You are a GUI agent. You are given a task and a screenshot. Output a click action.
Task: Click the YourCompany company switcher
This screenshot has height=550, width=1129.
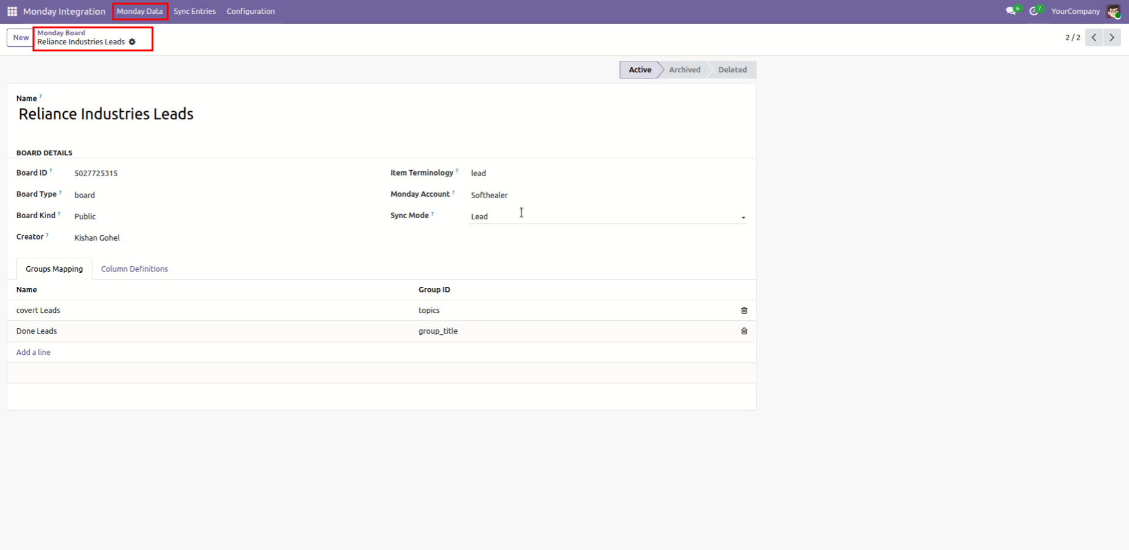(1075, 12)
